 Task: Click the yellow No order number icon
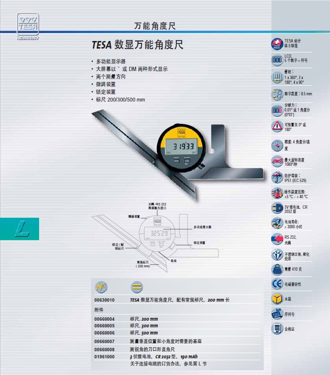[x=101, y=286]
